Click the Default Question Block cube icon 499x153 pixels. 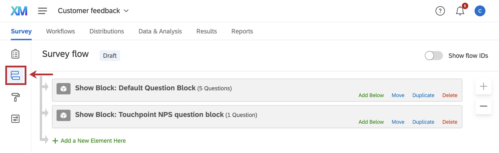click(63, 89)
